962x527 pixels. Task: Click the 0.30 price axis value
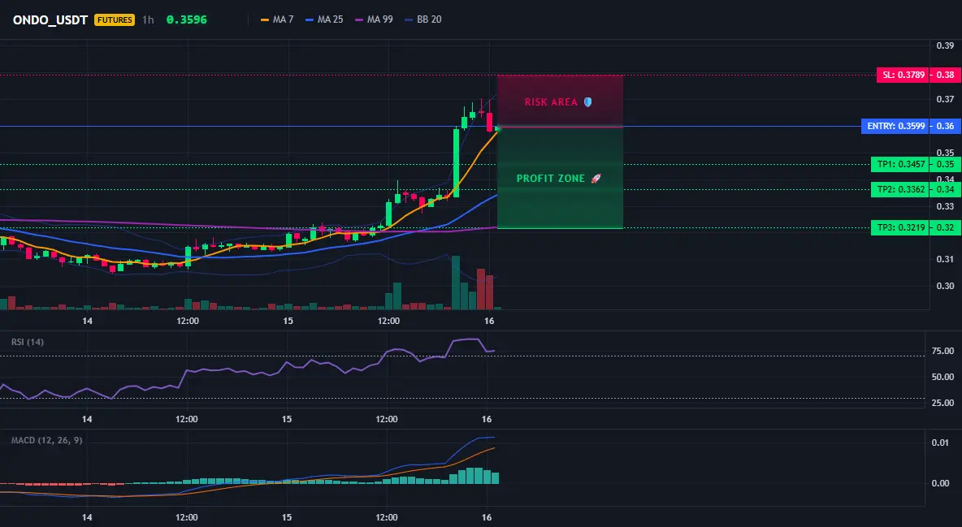coord(945,286)
